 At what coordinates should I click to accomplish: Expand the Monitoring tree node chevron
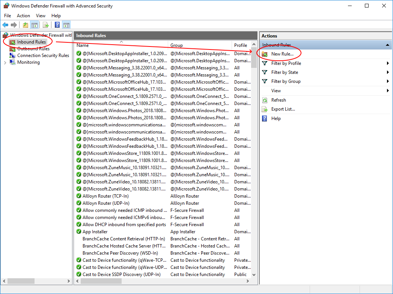5,62
